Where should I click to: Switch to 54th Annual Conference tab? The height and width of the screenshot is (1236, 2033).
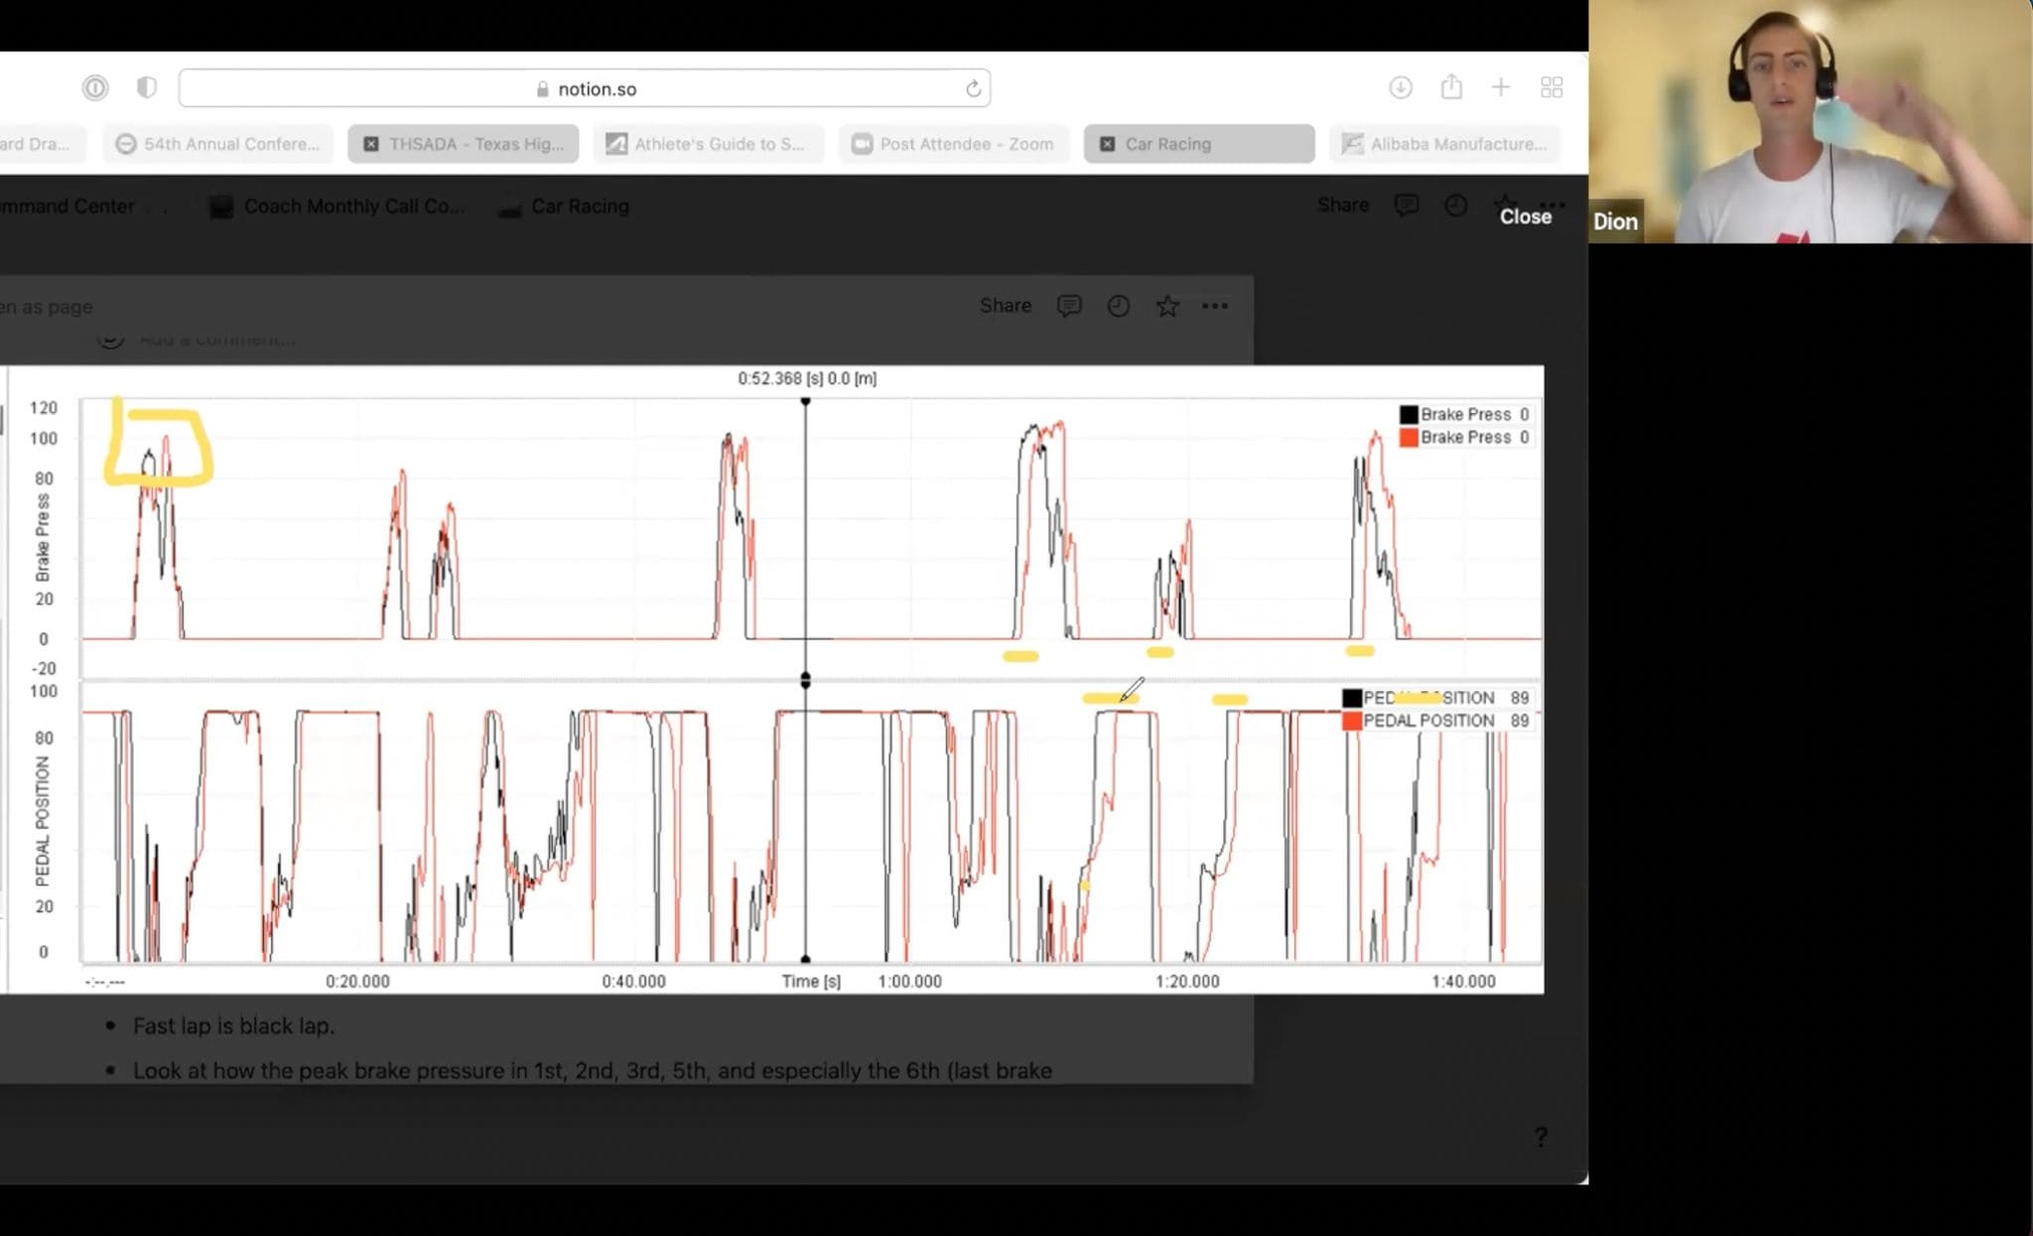click(218, 144)
